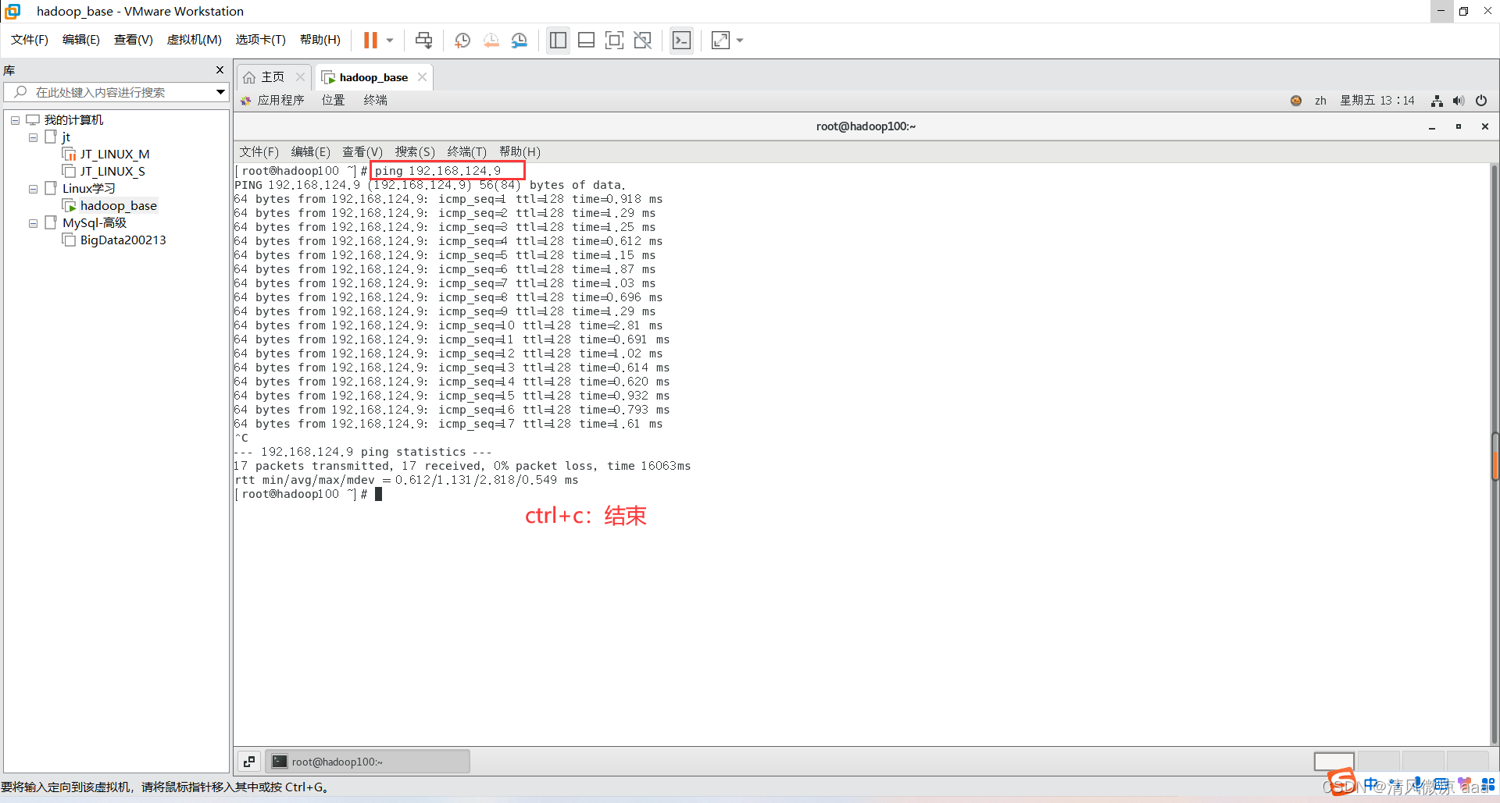Toggle the library sidebar view icon

coord(558,40)
